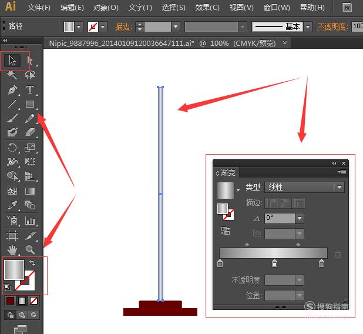The image size is (363, 334).
Task: Open Adobe Bridge via Br button
Action: (347, 8)
